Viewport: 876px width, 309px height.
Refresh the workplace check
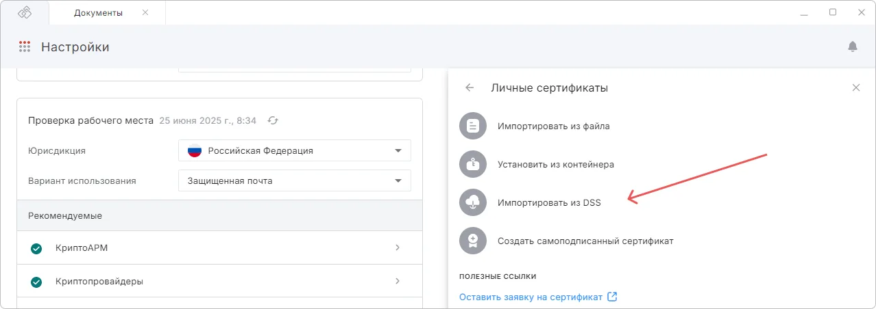(x=273, y=120)
